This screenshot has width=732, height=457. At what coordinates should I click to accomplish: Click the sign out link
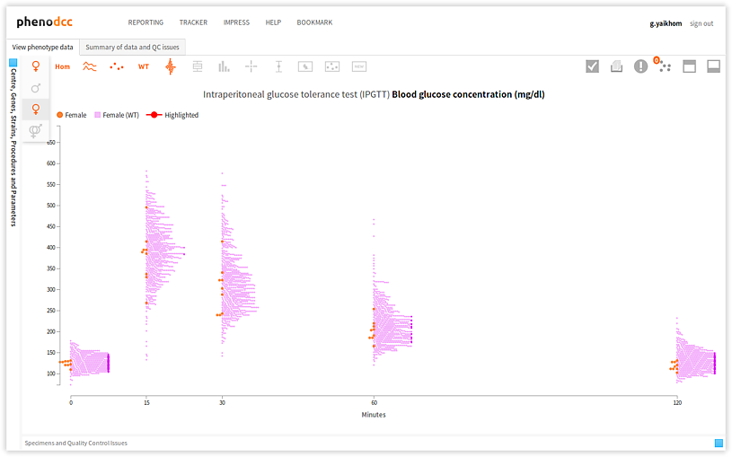[701, 23]
